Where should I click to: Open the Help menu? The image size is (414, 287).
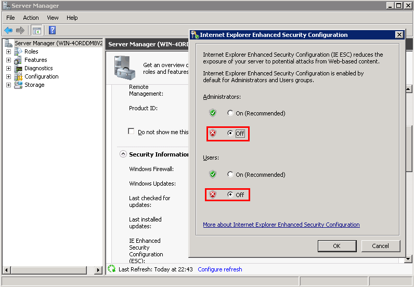pyautogui.click(x=72, y=18)
